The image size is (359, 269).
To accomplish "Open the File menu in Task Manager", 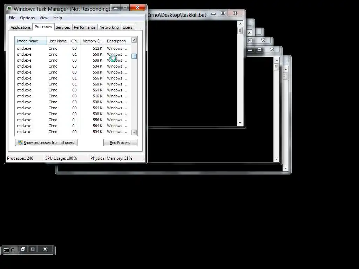I will [12, 18].
